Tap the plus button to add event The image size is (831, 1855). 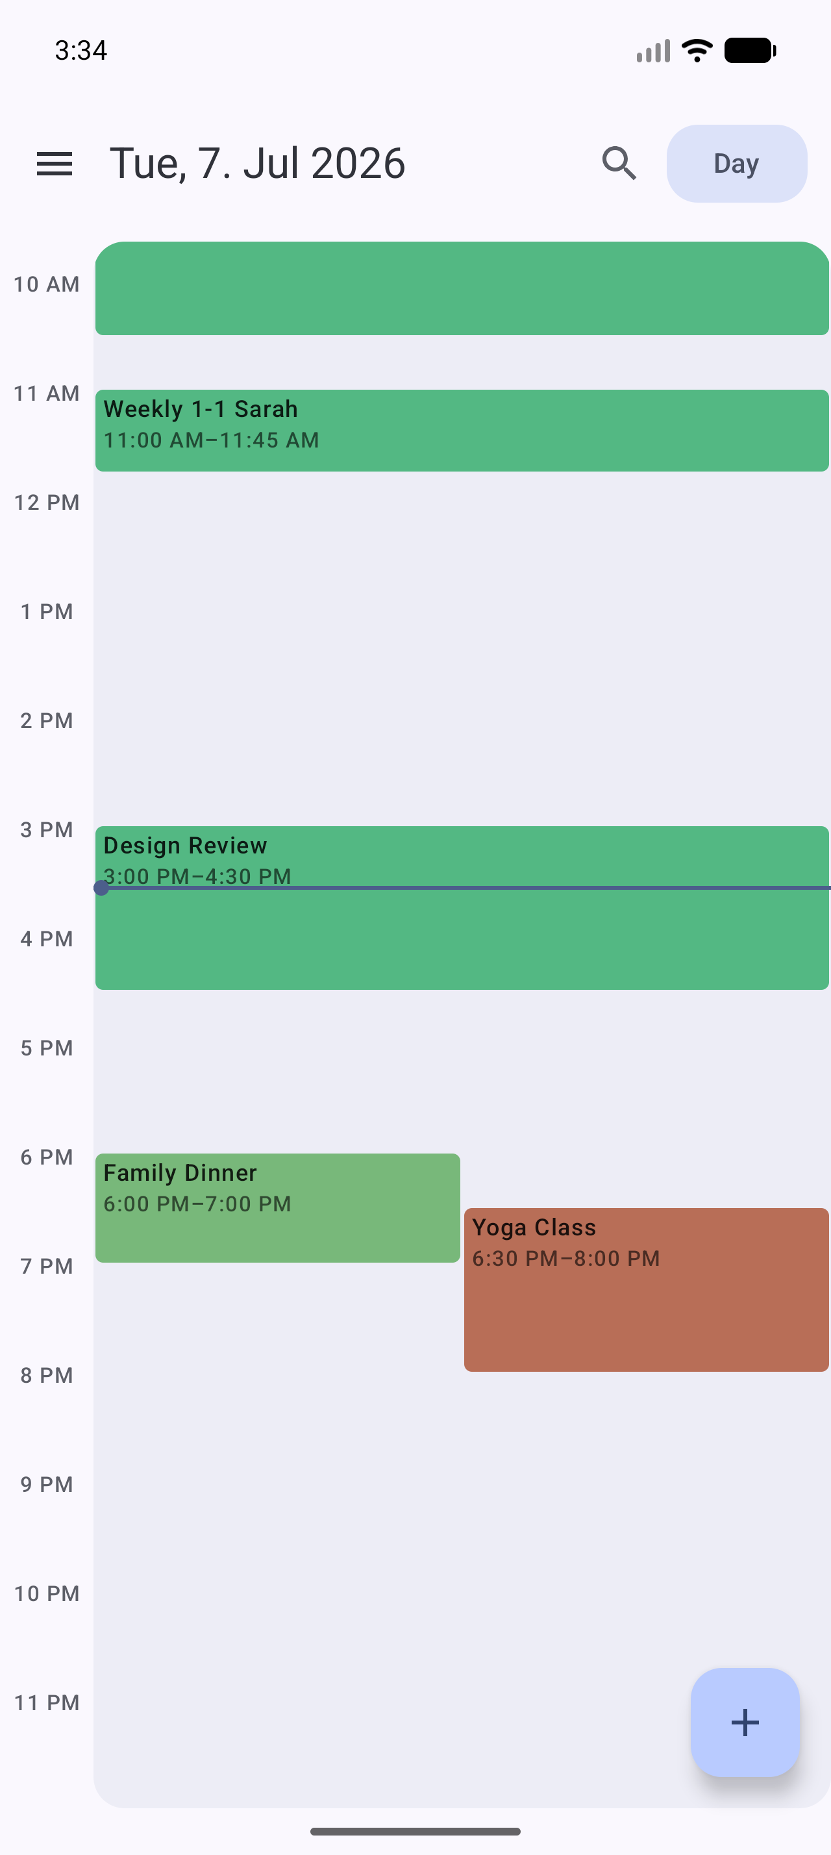[745, 1722]
